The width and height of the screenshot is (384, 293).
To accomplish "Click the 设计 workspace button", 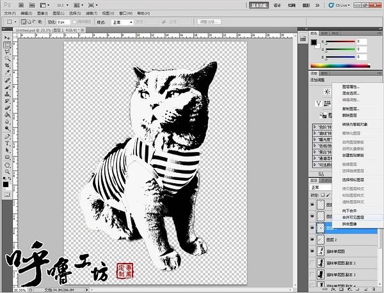I will pyautogui.click(x=277, y=5).
